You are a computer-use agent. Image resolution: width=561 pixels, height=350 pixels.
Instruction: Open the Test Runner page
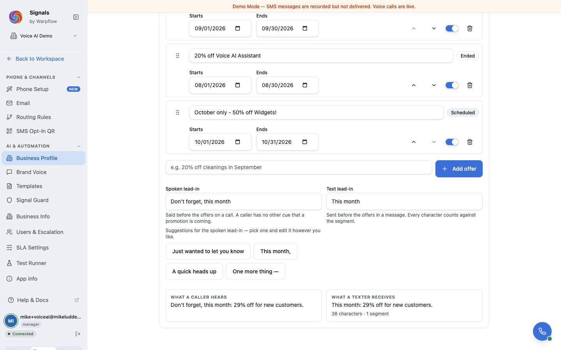click(x=43, y=263)
